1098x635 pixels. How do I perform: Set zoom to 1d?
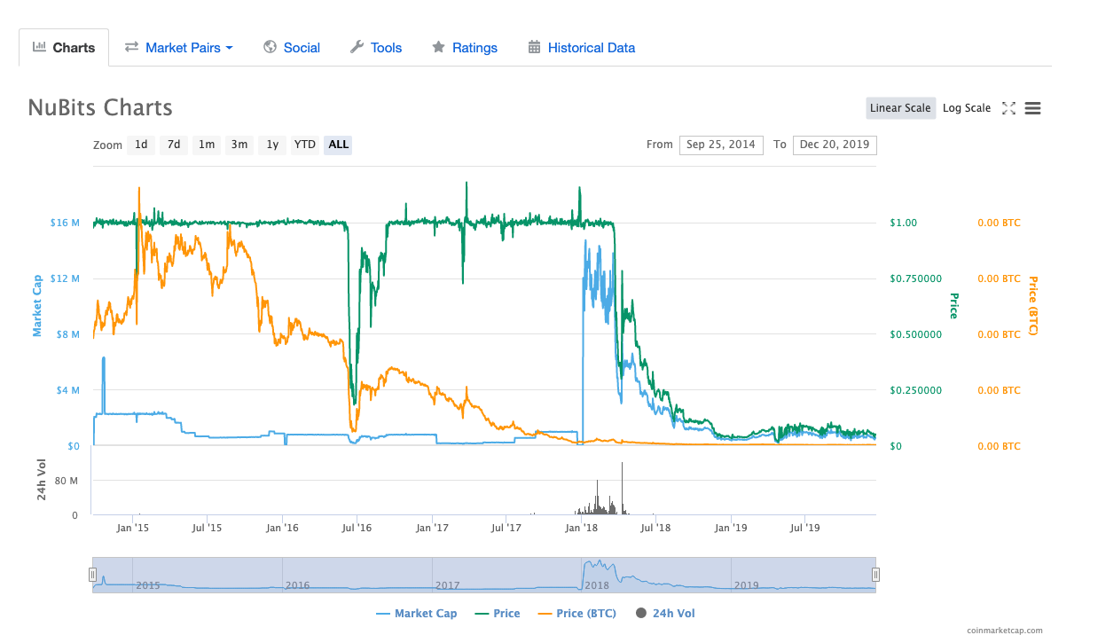[141, 145]
